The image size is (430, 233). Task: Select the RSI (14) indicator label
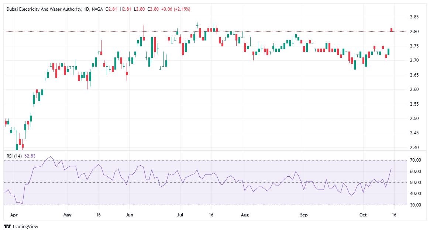pos(14,156)
